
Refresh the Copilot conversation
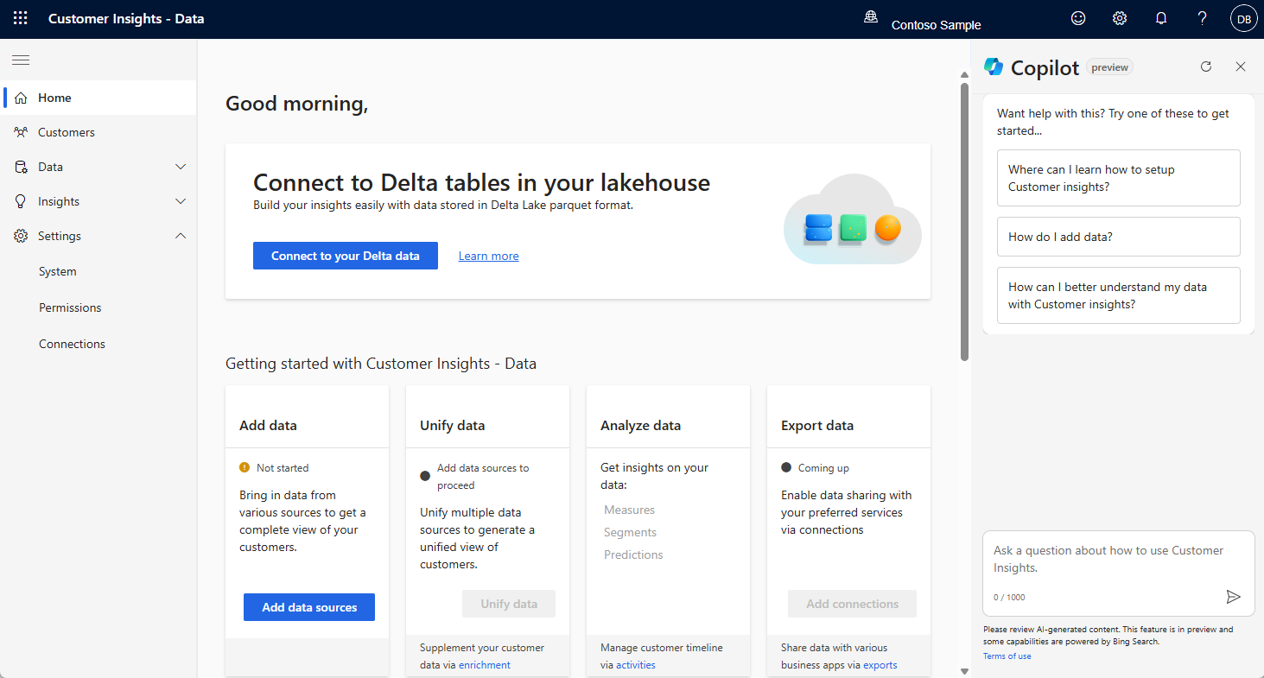click(x=1206, y=67)
